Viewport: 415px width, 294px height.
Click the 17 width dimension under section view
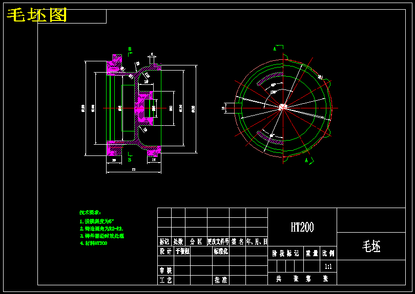(x=154, y=160)
